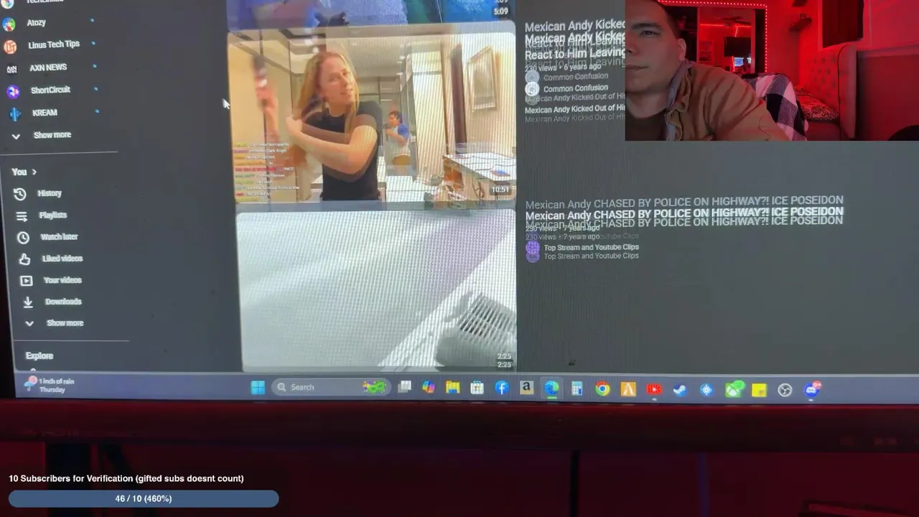This screenshot has height=517, width=919.
Task: Open Calculator from taskbar
Action: click(577, 388)
